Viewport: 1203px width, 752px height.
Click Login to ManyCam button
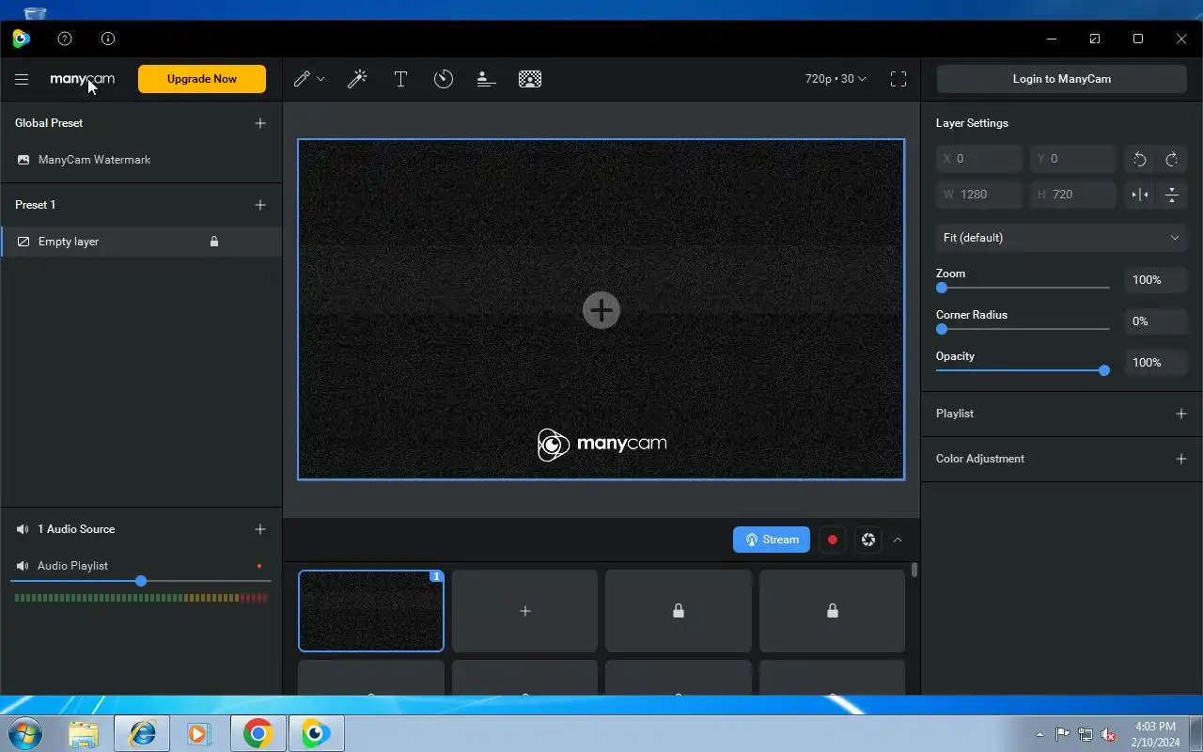[x=1062, y=79]
